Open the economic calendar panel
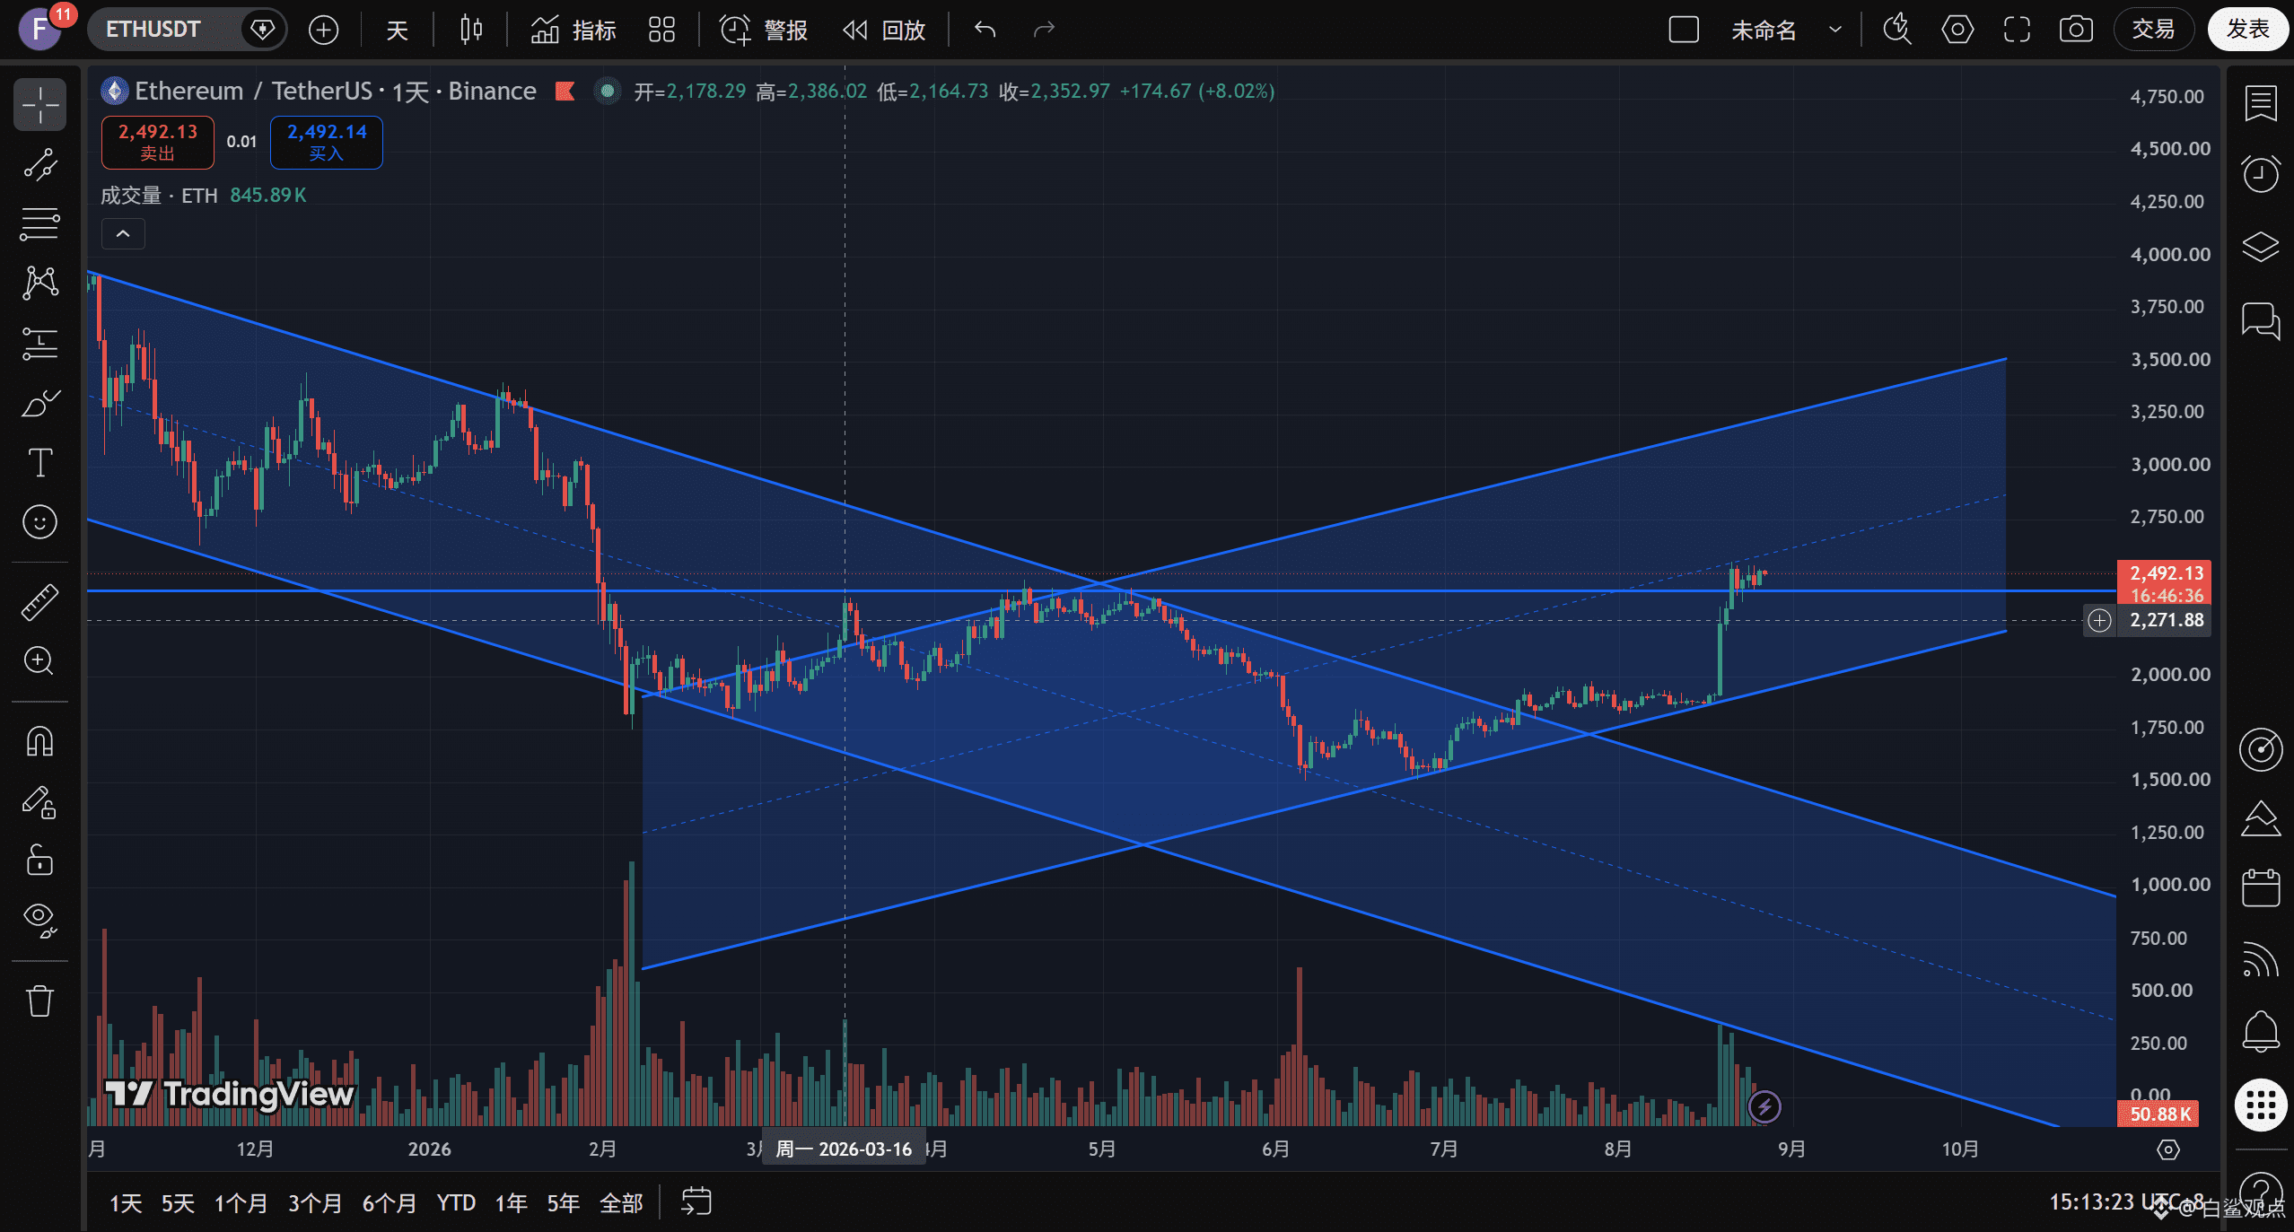 (2261, 888)
